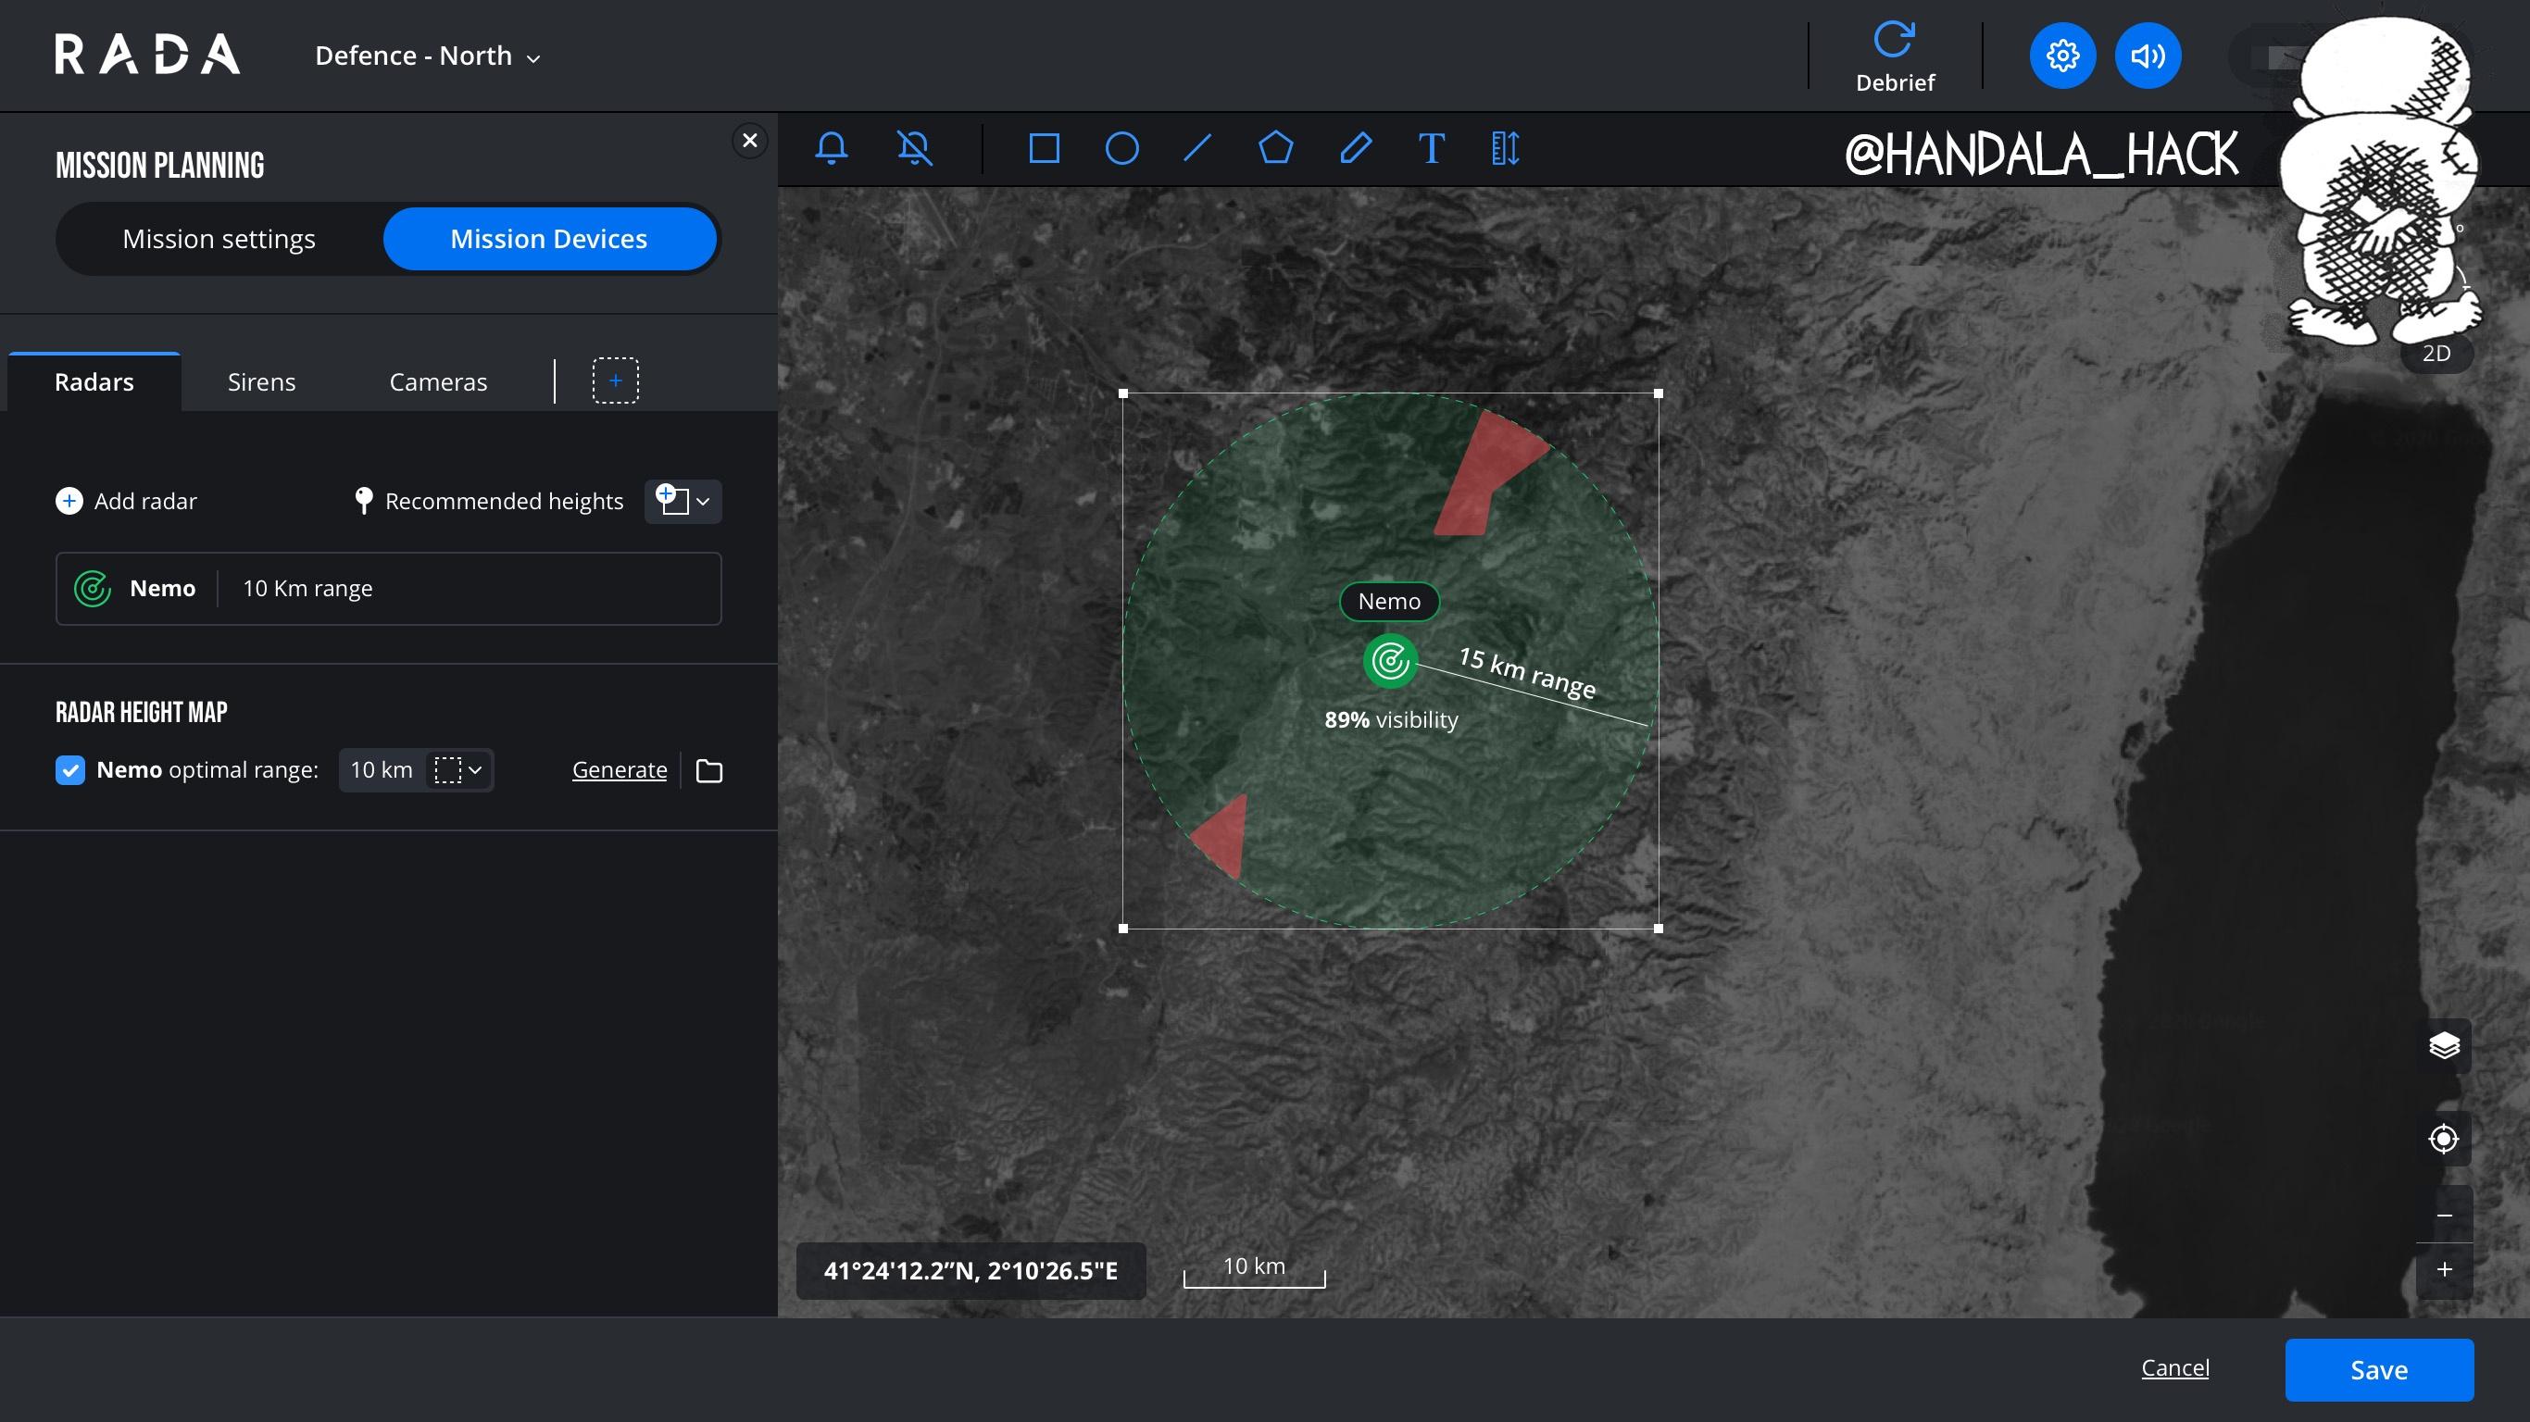Click the speaker sound button
The image size is (2530, 1422).
click(x=2147, y=55)
